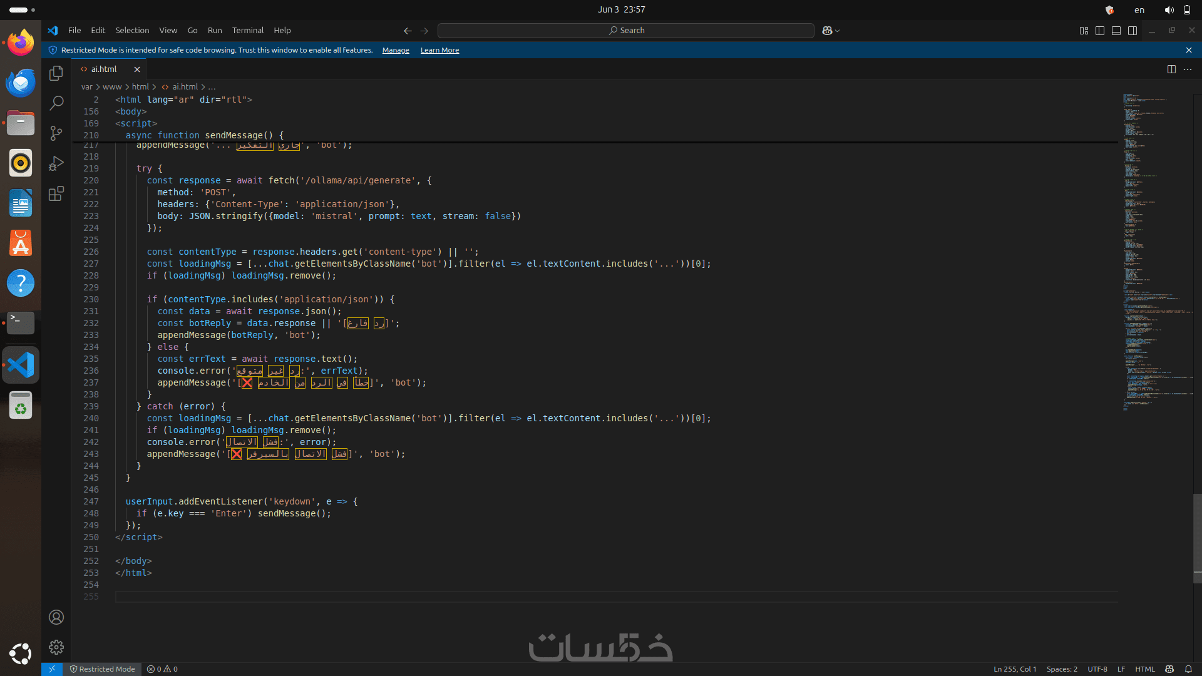Open the Search view in activity bar
This screenshot has height=676, width=1202.
tap(56, 103)
